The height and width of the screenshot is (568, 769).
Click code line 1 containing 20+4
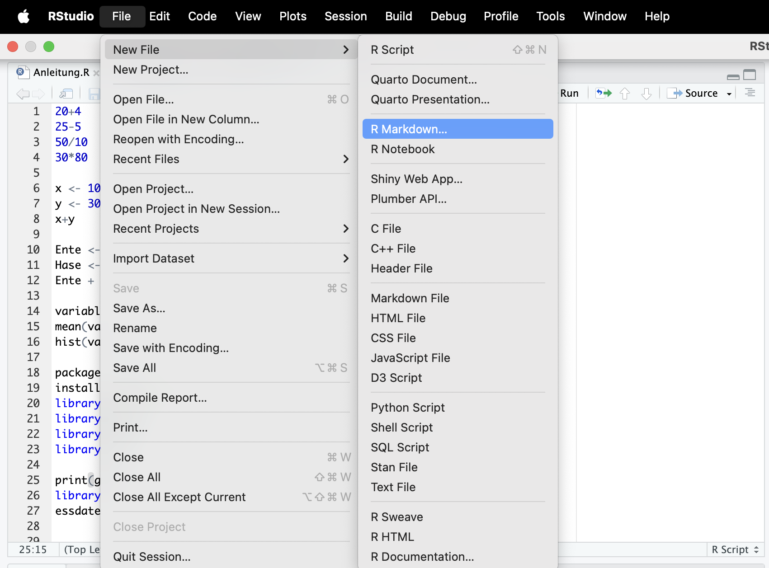pos(68,111)
